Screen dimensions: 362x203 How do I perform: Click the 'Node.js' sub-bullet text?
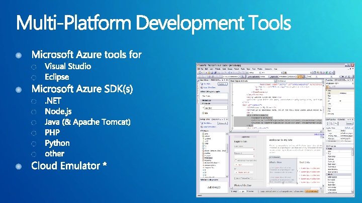58,112
